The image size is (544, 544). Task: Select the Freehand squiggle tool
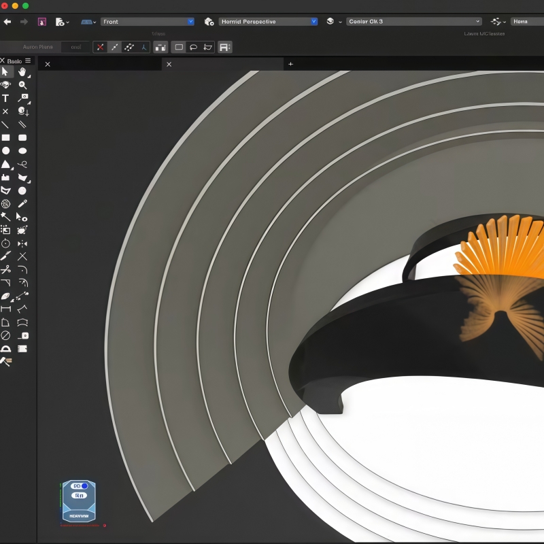[x=22, y=164]
